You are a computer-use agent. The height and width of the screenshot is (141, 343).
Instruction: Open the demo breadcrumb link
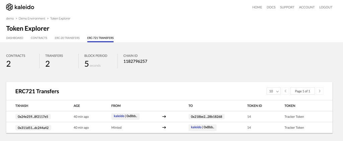(x=10, y=18)
